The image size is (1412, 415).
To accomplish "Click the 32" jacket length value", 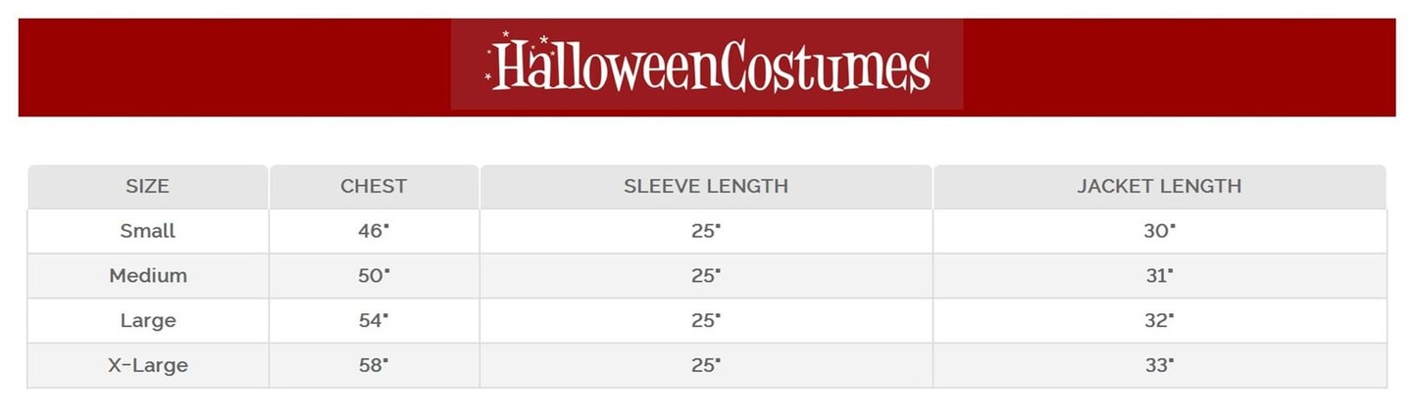I will 1159,321.
